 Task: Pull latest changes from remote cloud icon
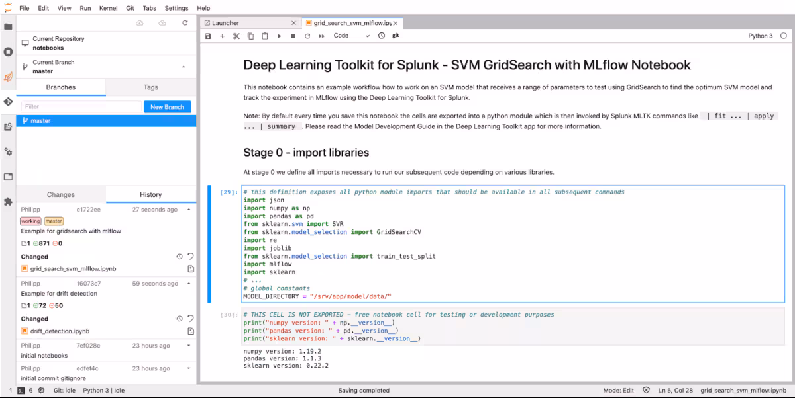tap(139, 22)
